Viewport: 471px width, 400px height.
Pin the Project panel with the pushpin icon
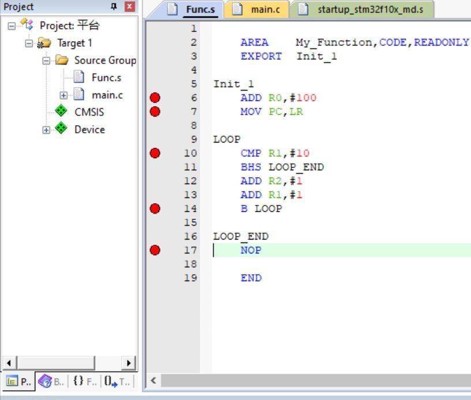[114, 6]
